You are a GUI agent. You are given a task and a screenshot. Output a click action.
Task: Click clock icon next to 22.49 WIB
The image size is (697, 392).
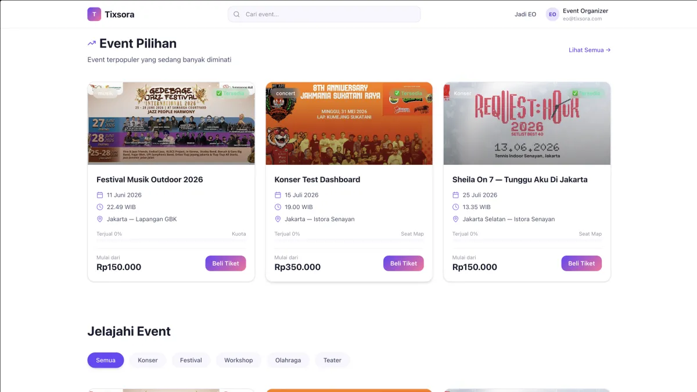[x=100, y=207]
